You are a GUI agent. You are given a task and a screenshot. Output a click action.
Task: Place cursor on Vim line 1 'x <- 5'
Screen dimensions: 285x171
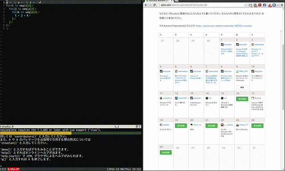(23, 2)
